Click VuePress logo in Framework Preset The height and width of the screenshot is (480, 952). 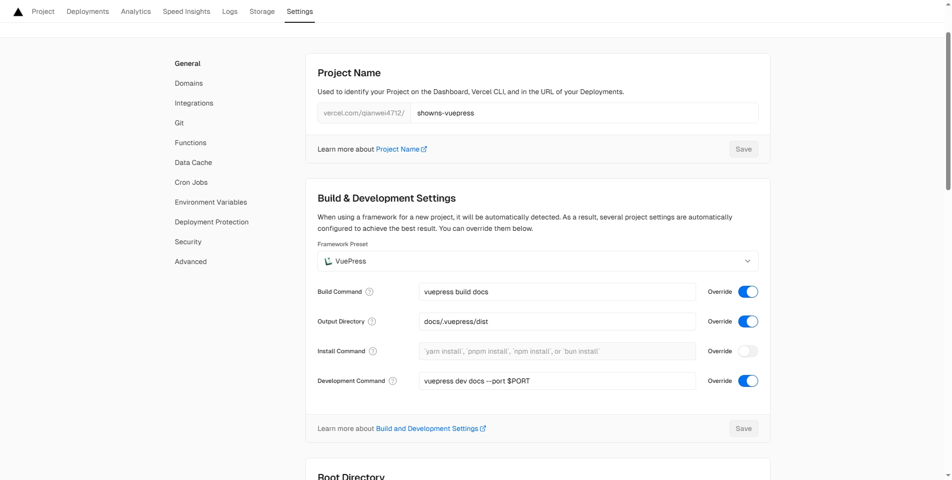[x=328, y=261]
